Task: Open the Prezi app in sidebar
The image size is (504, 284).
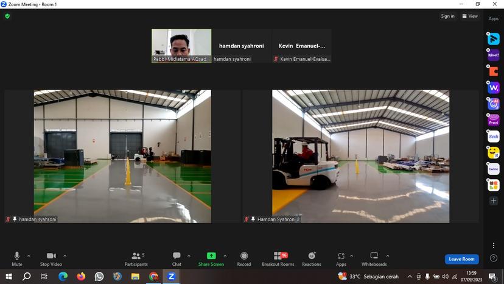Action: [x=494, y=120]
